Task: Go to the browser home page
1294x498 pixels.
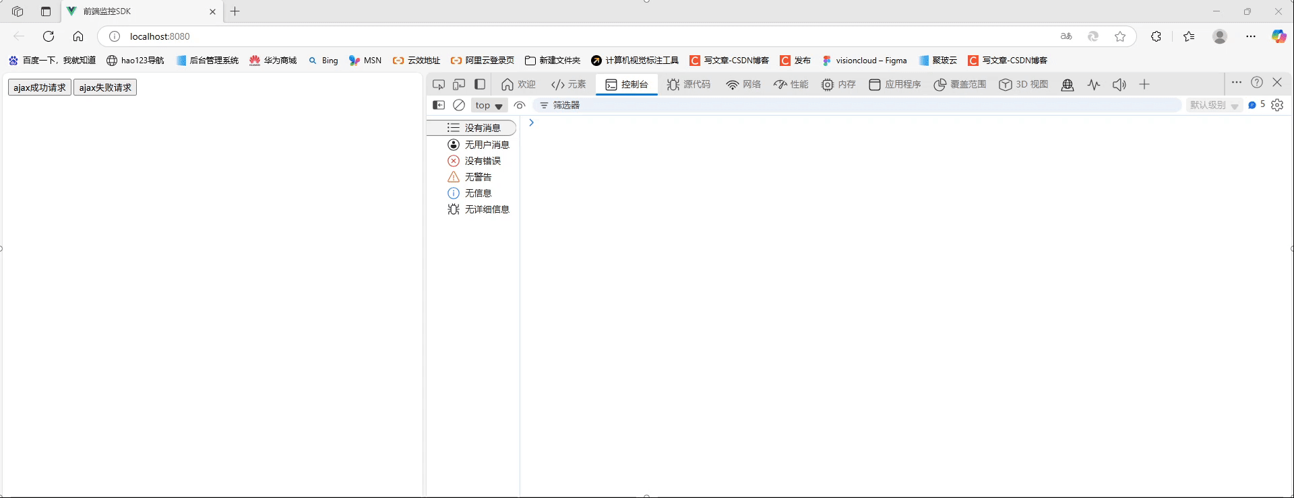Action: 78,36
